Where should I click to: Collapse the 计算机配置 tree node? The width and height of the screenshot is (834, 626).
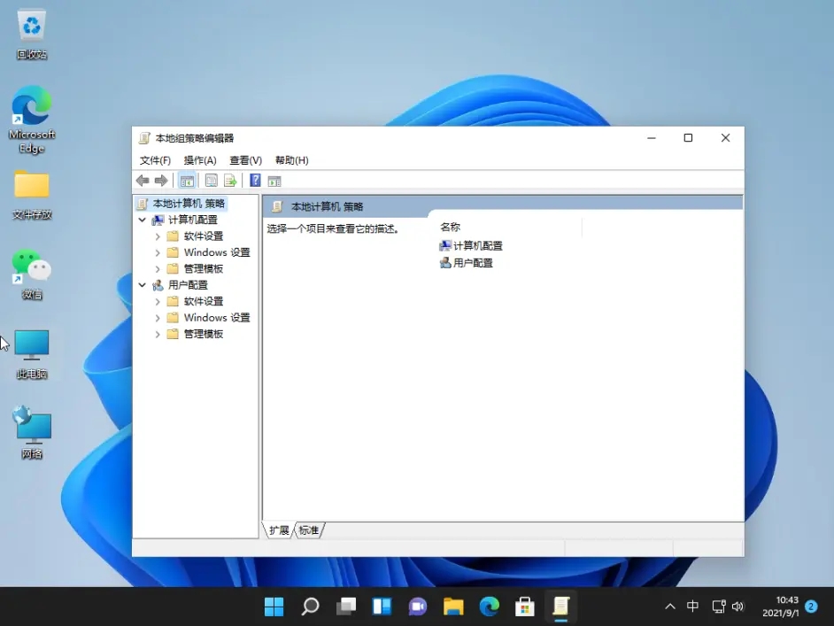click(x=143, y=219)
